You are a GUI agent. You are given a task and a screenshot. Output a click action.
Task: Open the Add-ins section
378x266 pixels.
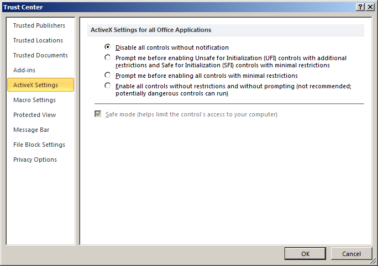tap(24, 70)
